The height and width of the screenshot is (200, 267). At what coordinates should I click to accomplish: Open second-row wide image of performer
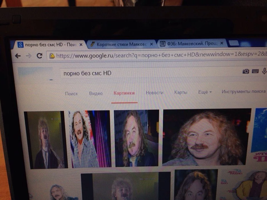coord(126,186)
